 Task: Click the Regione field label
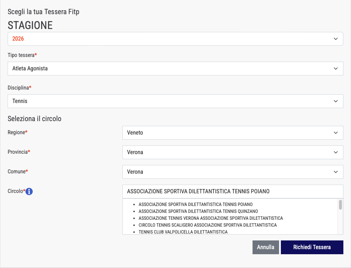click(17, 133)
